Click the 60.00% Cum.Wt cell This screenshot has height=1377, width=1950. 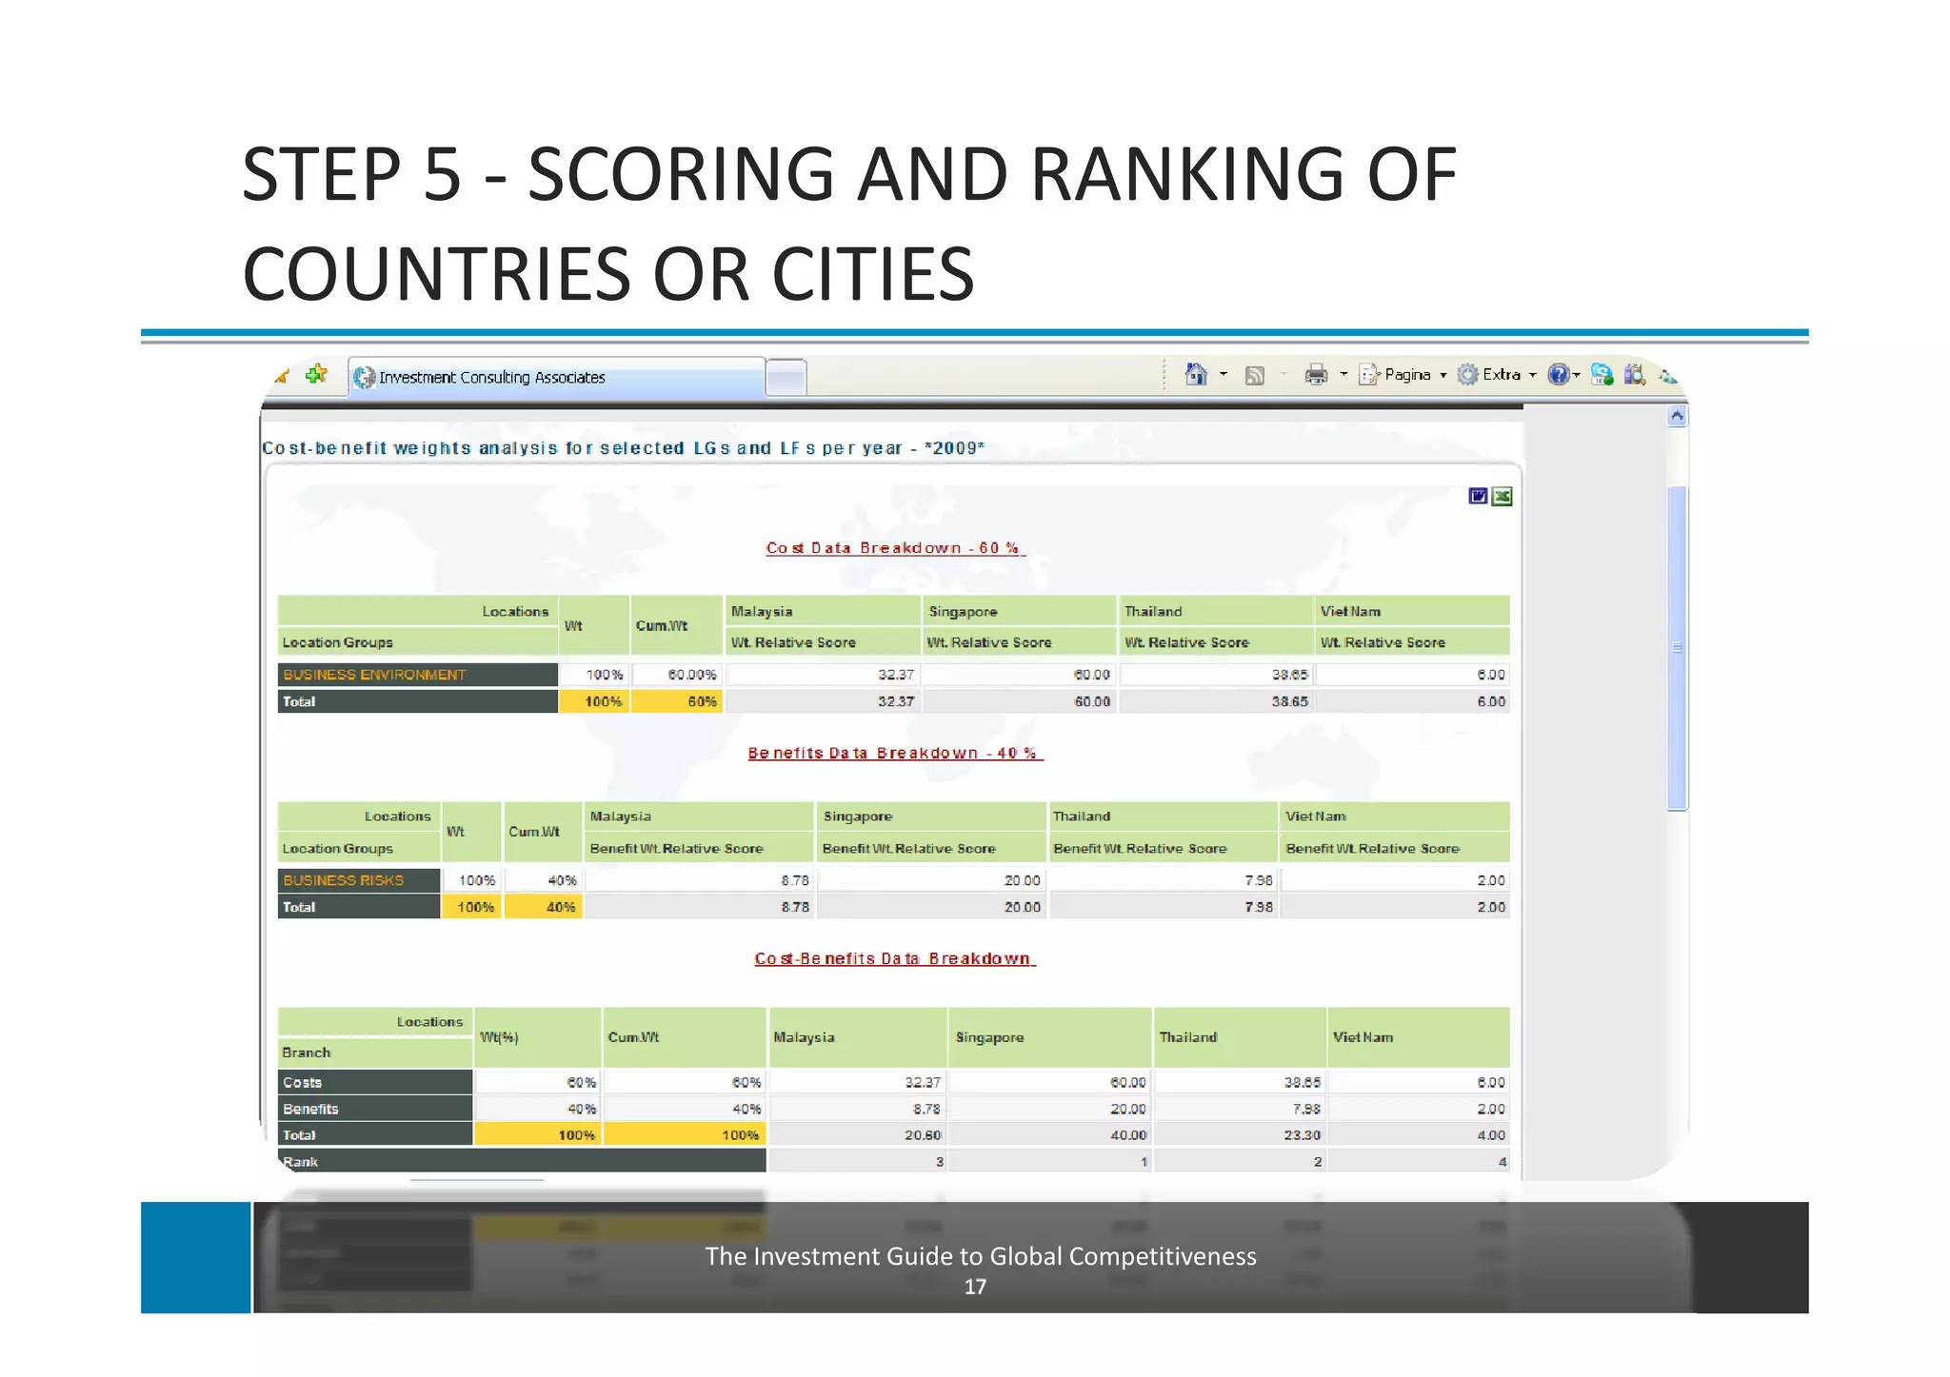coord(677,675)
